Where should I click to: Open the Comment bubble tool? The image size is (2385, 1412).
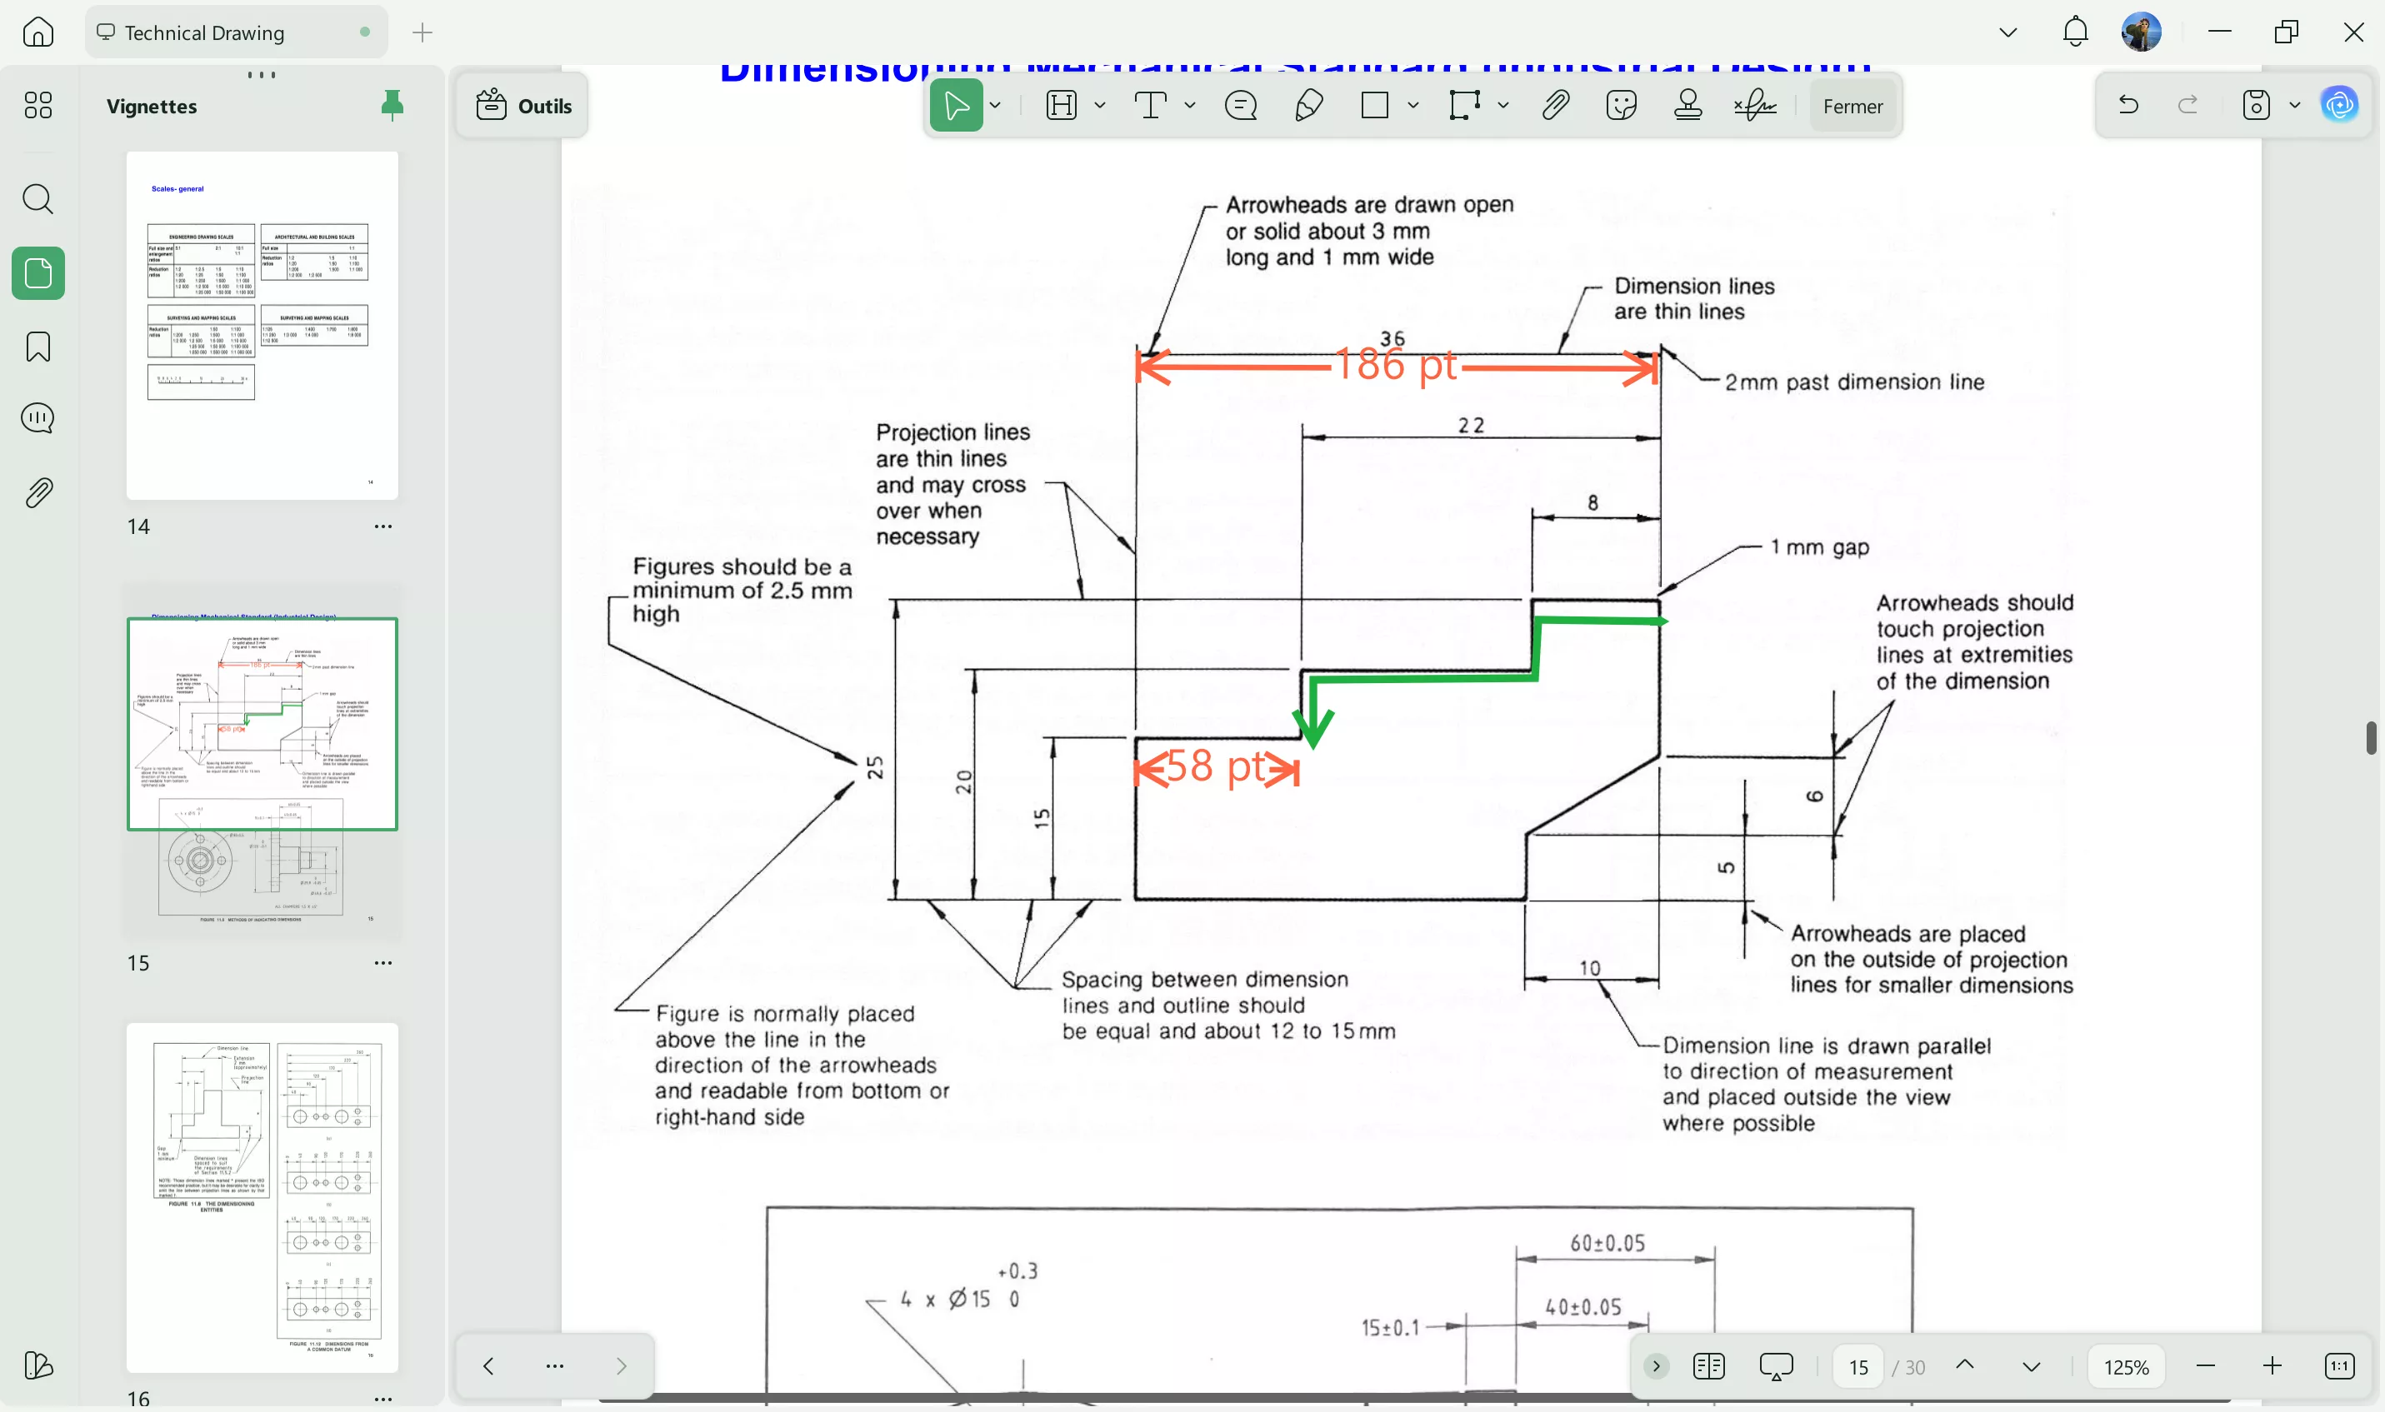pos(1239,105)
